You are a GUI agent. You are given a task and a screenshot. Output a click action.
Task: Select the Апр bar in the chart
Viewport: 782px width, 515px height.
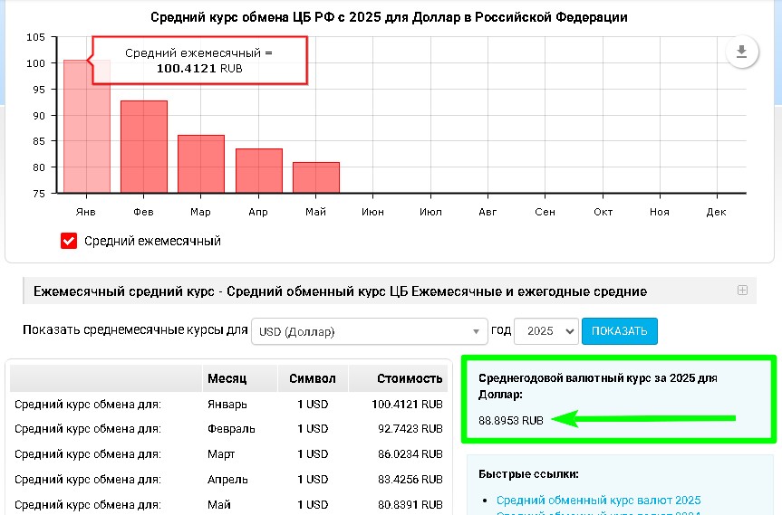point(258,170)
